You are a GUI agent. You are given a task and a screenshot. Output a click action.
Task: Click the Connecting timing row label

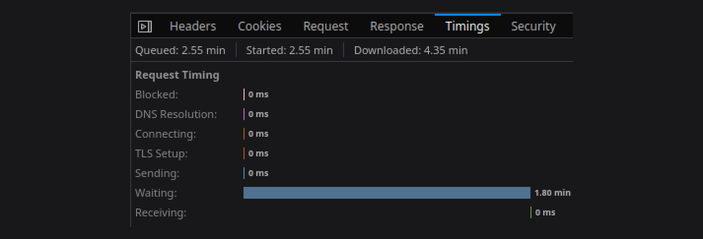pyautogui.click(x=166, y=134)
